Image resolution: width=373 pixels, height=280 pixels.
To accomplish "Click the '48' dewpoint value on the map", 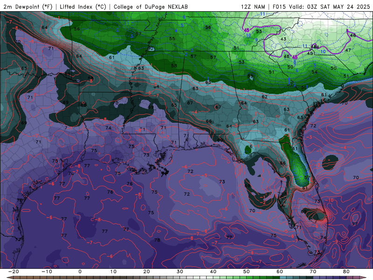I will point(286,56).
